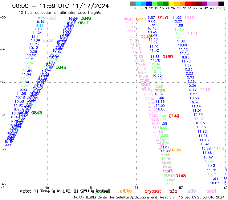The height and width of the screenshot is (200, 228).
Task: Select the 0632 s3b time label
Action: click(x=48, y=40)
